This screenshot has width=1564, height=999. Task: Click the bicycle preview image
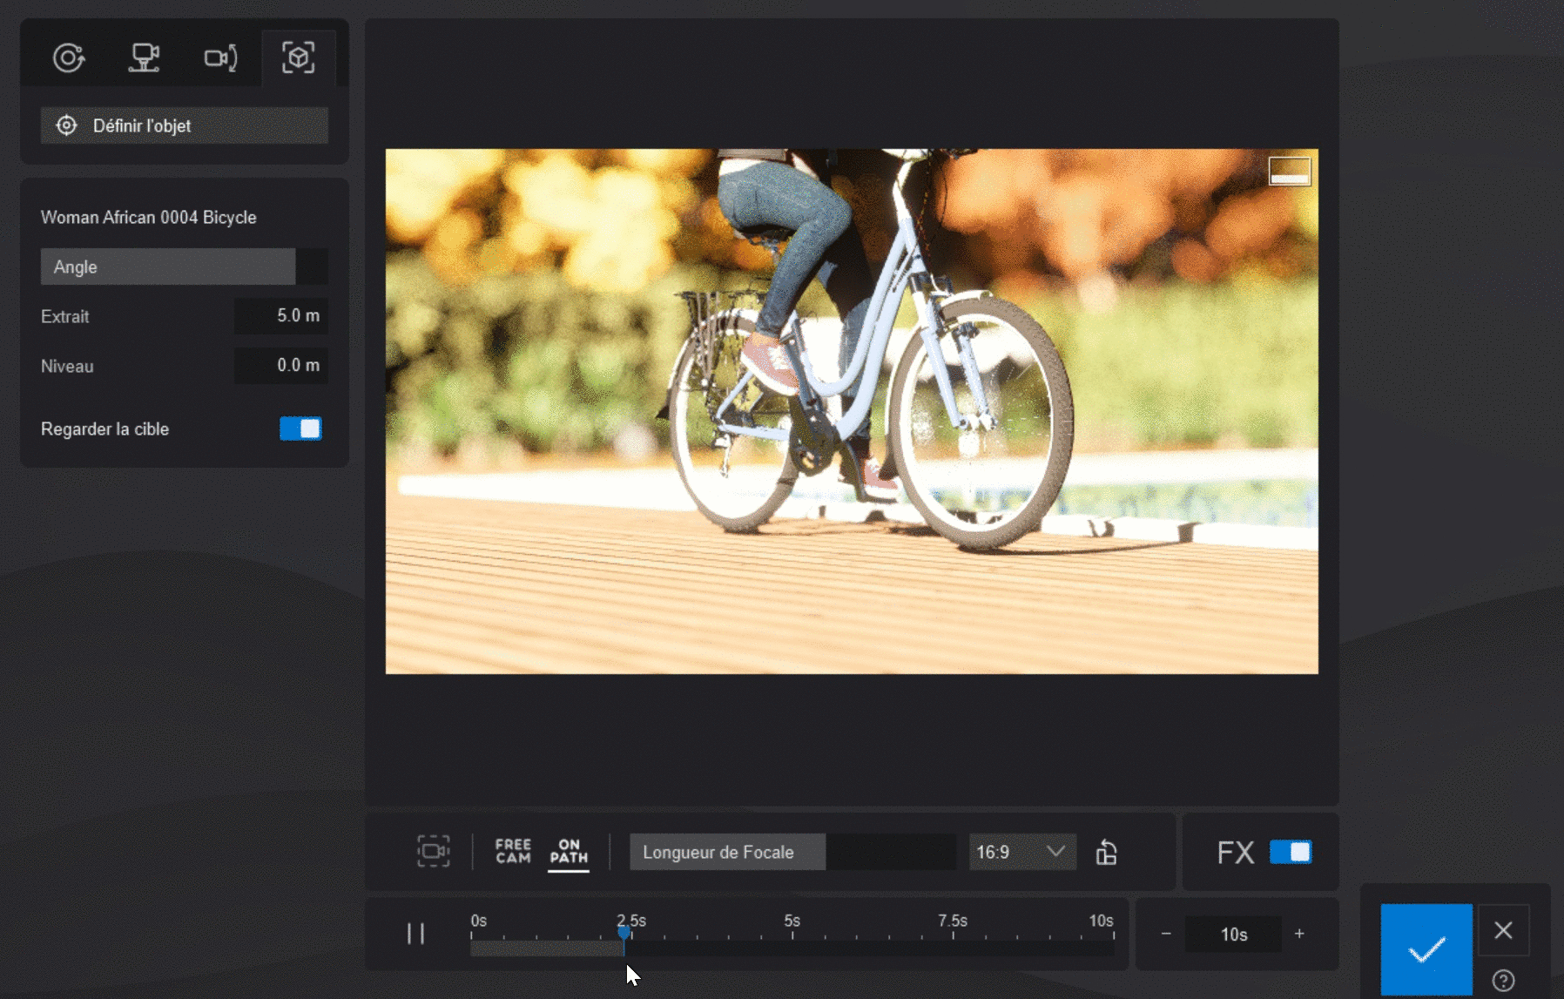tap(852, 411)
